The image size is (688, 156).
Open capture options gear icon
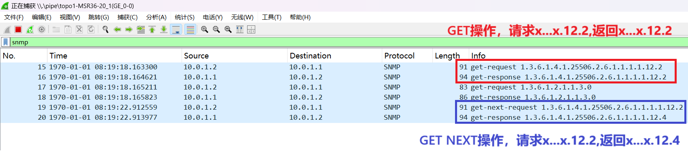[42, 29]
